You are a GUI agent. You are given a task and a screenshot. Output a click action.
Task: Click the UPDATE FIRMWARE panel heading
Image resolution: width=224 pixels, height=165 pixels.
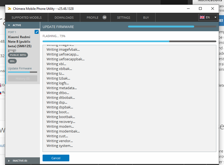tap(58, 27)
